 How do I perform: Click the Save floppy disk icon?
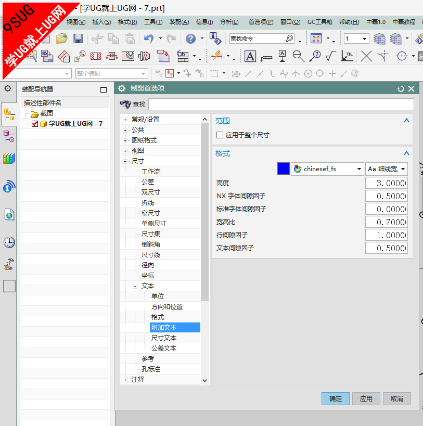coord(78,38)
